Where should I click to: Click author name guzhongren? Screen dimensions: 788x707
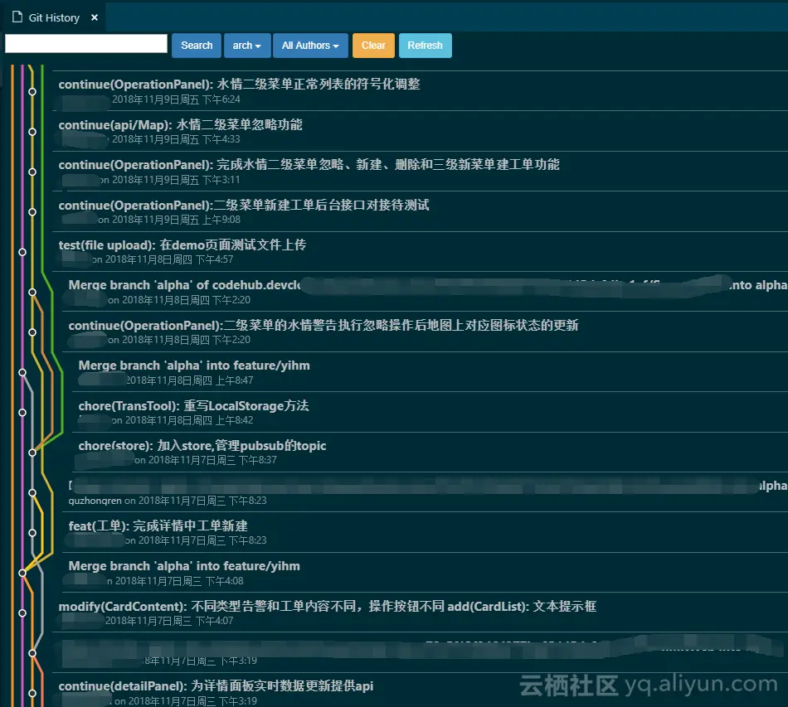click(95, 501)
